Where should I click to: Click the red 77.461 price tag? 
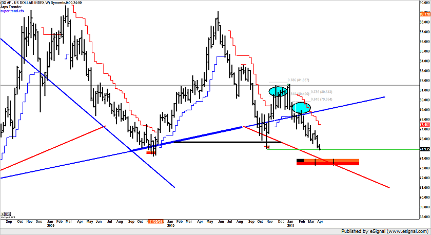pyautogui.click(x=424, y=125)
